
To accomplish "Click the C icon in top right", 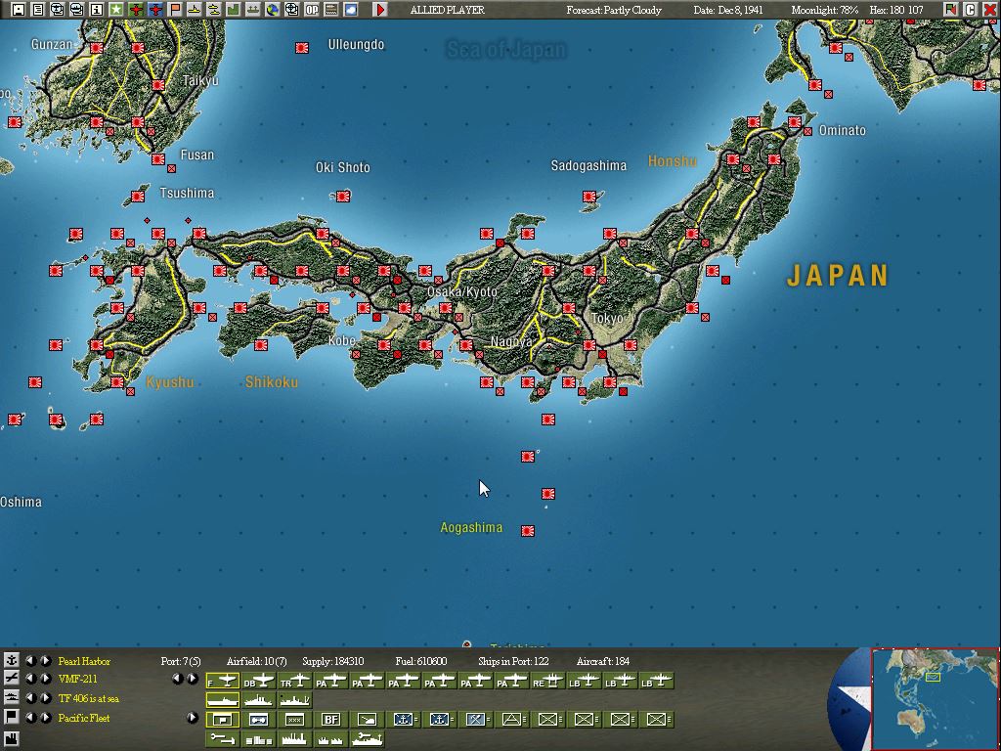I will pos(971,10).
